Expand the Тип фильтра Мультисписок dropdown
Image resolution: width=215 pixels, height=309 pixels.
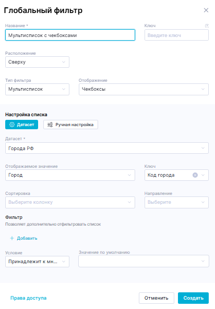[x=38, y=89]
